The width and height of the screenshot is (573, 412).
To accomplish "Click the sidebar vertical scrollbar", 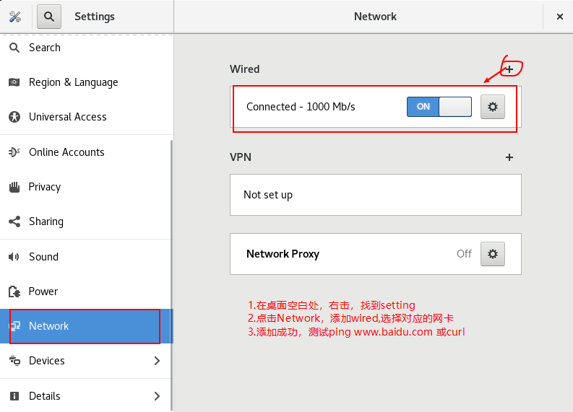I will click(171, 276).
